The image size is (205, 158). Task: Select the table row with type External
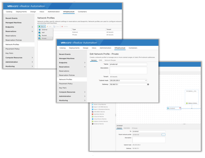click(80, 32)
